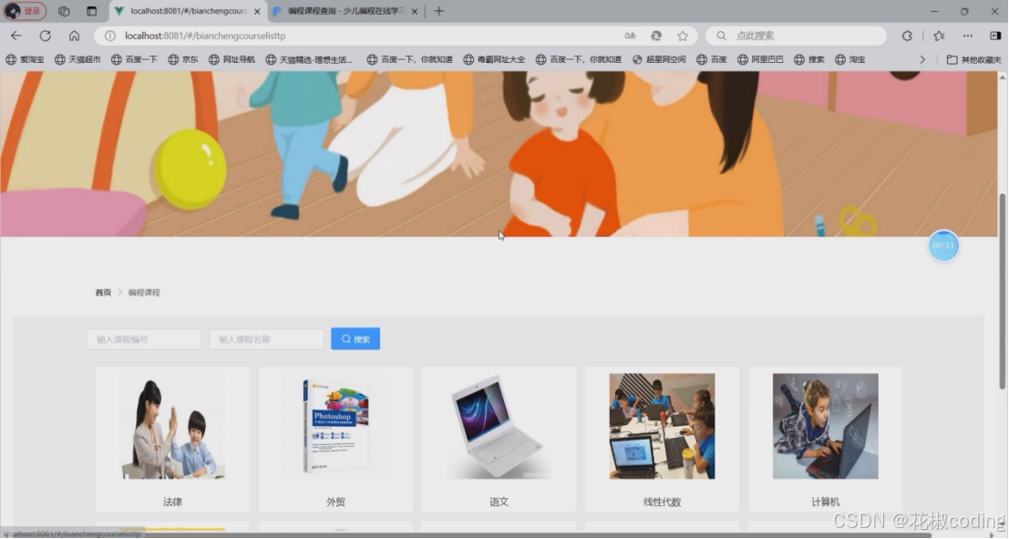Click the 登录 avatar icon
Image resolution: width=1009 pixels, height=539 pixels.
click(24, 11)
